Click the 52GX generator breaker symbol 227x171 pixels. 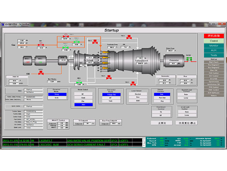pyautogui.click(x=190, y=59)
